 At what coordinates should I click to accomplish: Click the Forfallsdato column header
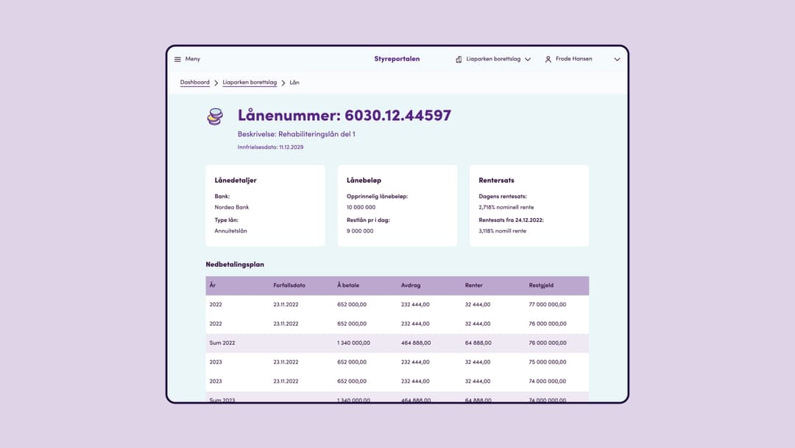click(x=289, y=285)
